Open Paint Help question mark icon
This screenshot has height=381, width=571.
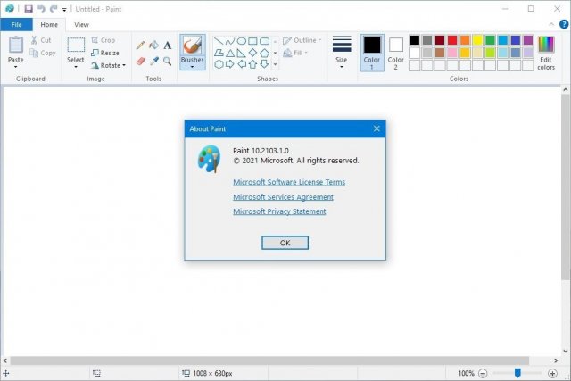tap(564, 24)
